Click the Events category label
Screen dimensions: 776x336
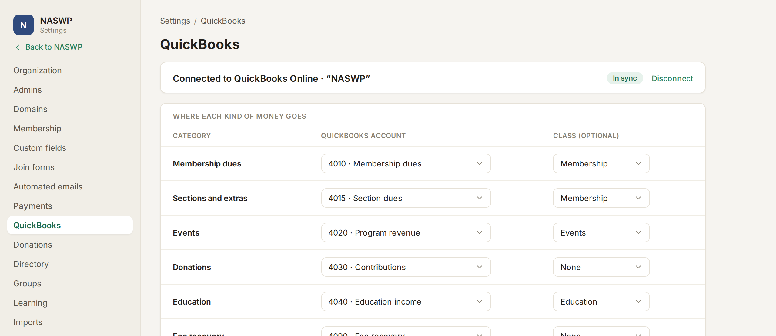coord(186,233)
